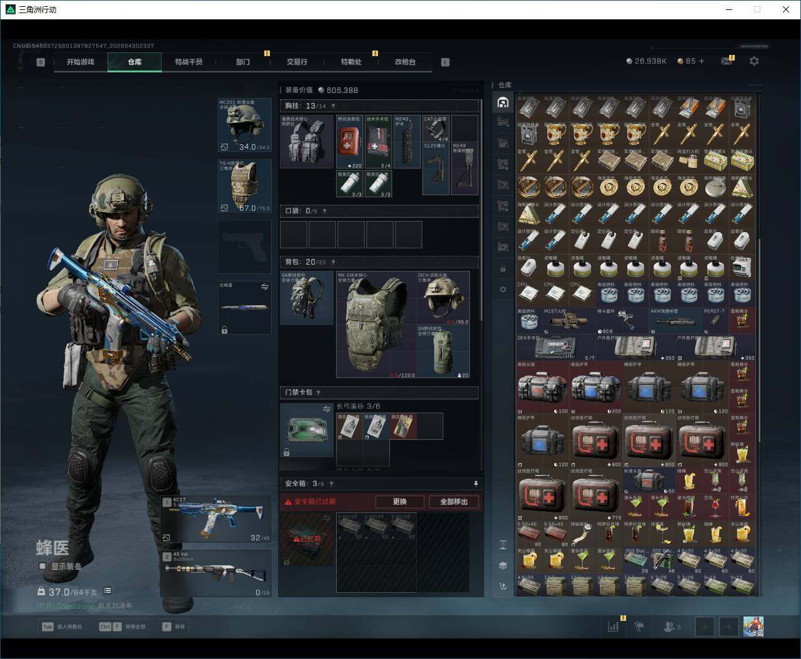Click the E next-tab key icon
This screenshot has width=801, height=659.
pyautogui.click(x=445, y=62)
